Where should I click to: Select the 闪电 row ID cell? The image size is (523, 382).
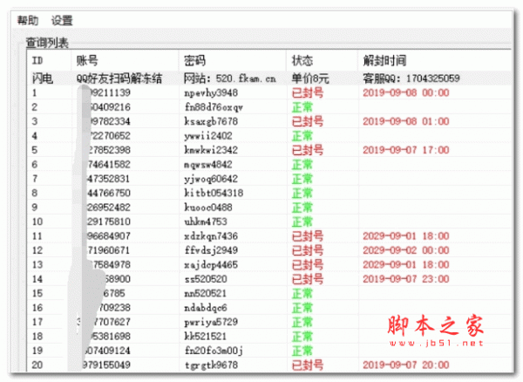pos(43,78)
